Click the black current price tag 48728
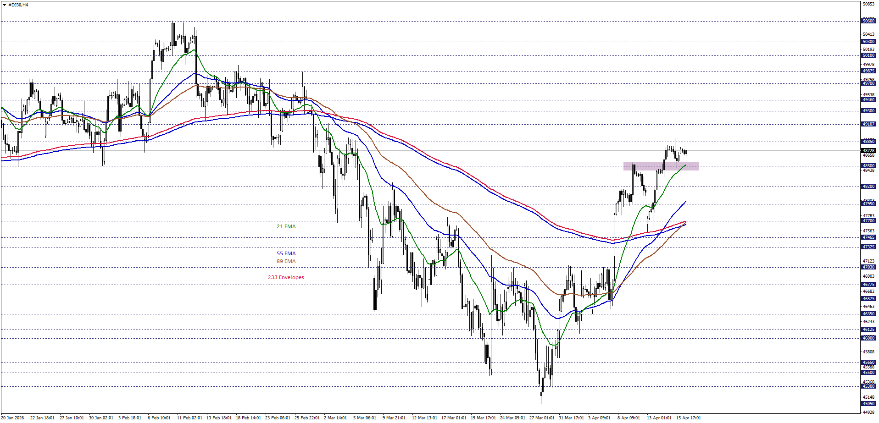879x423 pixels. [868, 150]
